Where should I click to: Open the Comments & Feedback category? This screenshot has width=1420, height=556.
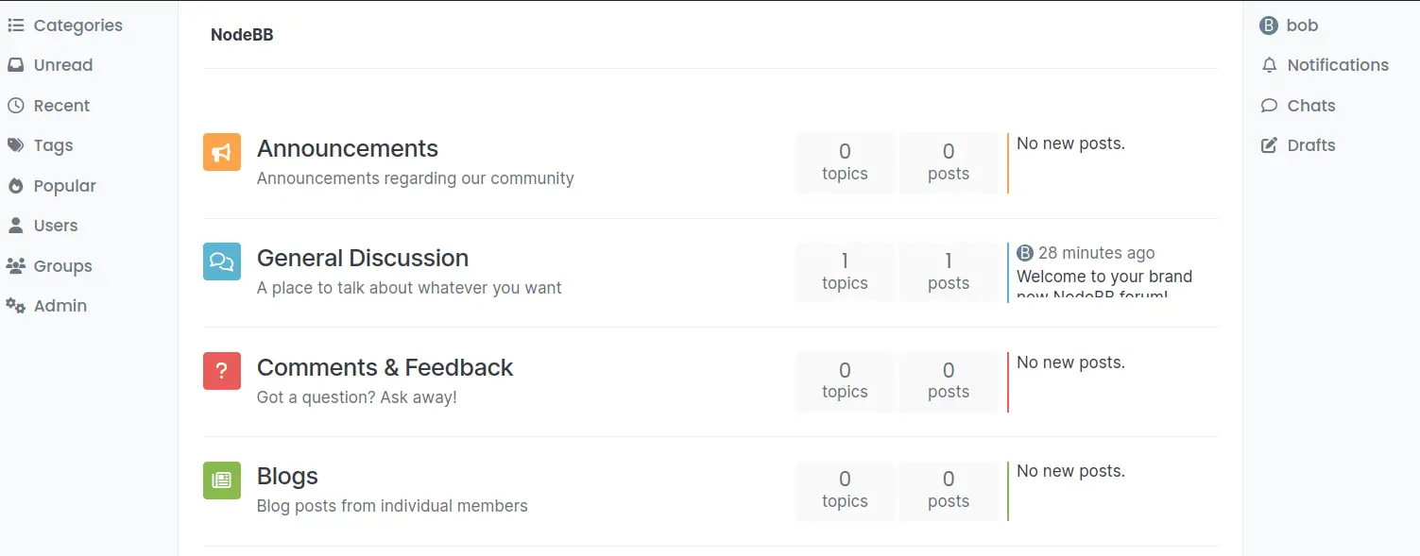(x=385, y=367)
